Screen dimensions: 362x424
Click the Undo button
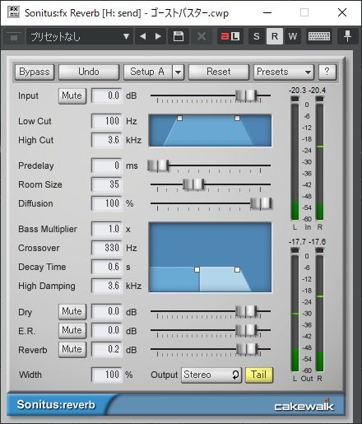[x=89, y=72]
